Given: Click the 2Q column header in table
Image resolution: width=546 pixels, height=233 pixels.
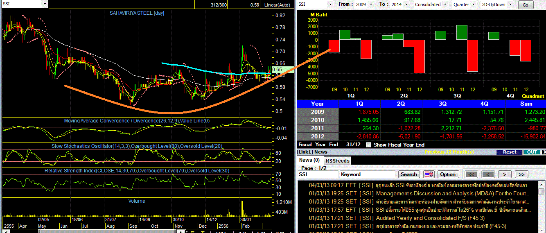Looking at the screenshot, I should click(401, 104).
